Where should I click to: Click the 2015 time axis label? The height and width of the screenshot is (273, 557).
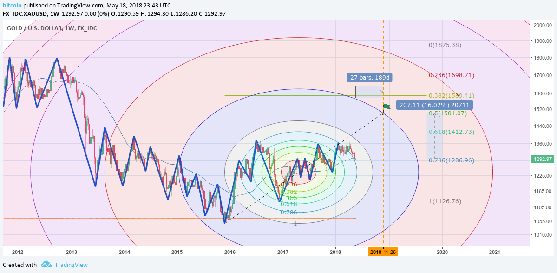coord(177,252)
